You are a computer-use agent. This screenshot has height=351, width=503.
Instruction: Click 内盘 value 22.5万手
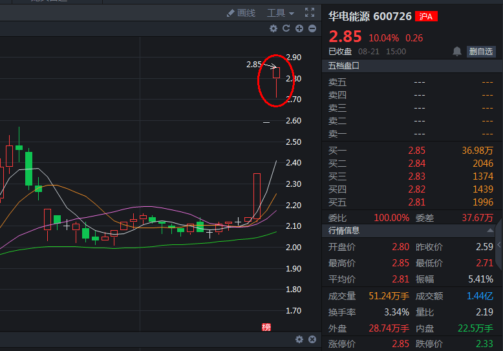pos(475,328)
